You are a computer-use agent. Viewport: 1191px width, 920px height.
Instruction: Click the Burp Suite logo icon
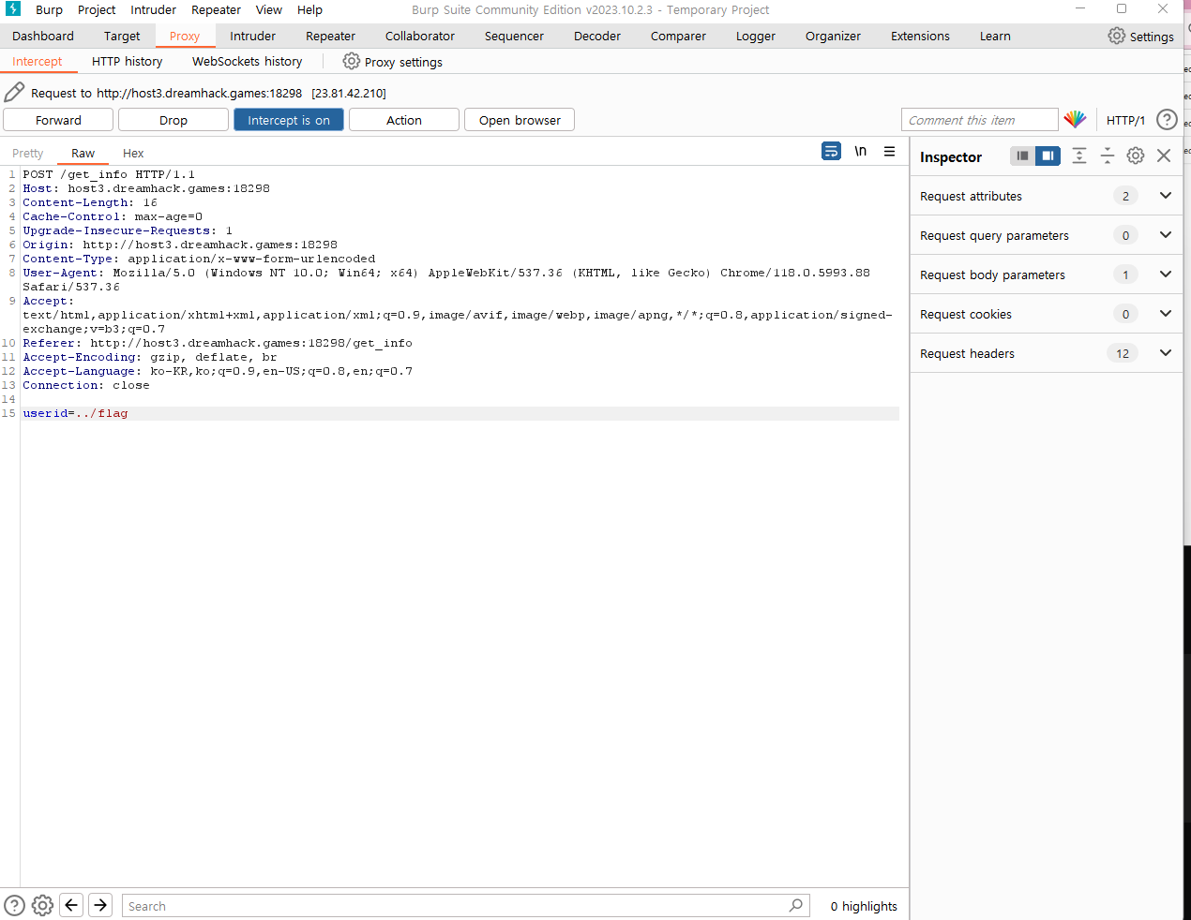(13, 9)
